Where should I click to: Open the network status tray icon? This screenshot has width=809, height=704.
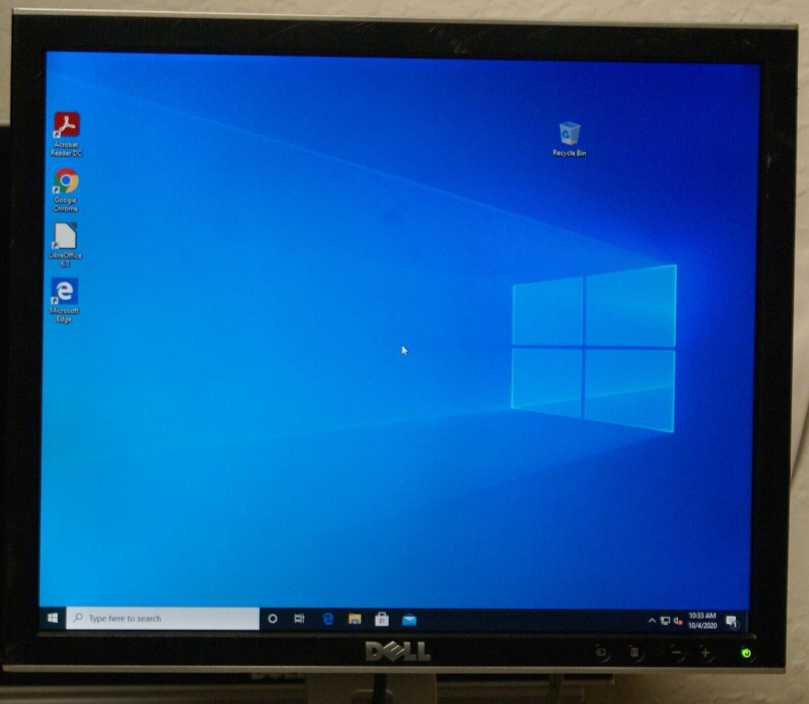665,621
